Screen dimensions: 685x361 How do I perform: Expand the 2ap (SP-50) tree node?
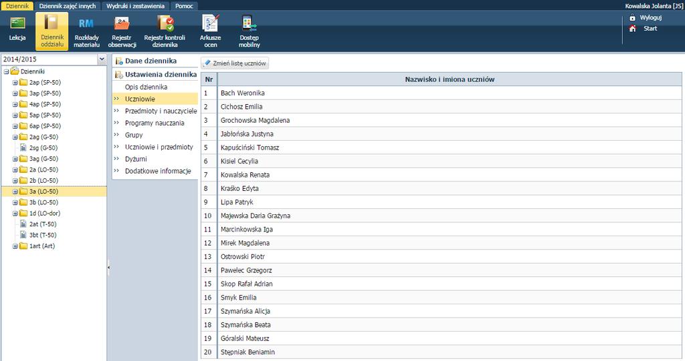click(15, 82)
